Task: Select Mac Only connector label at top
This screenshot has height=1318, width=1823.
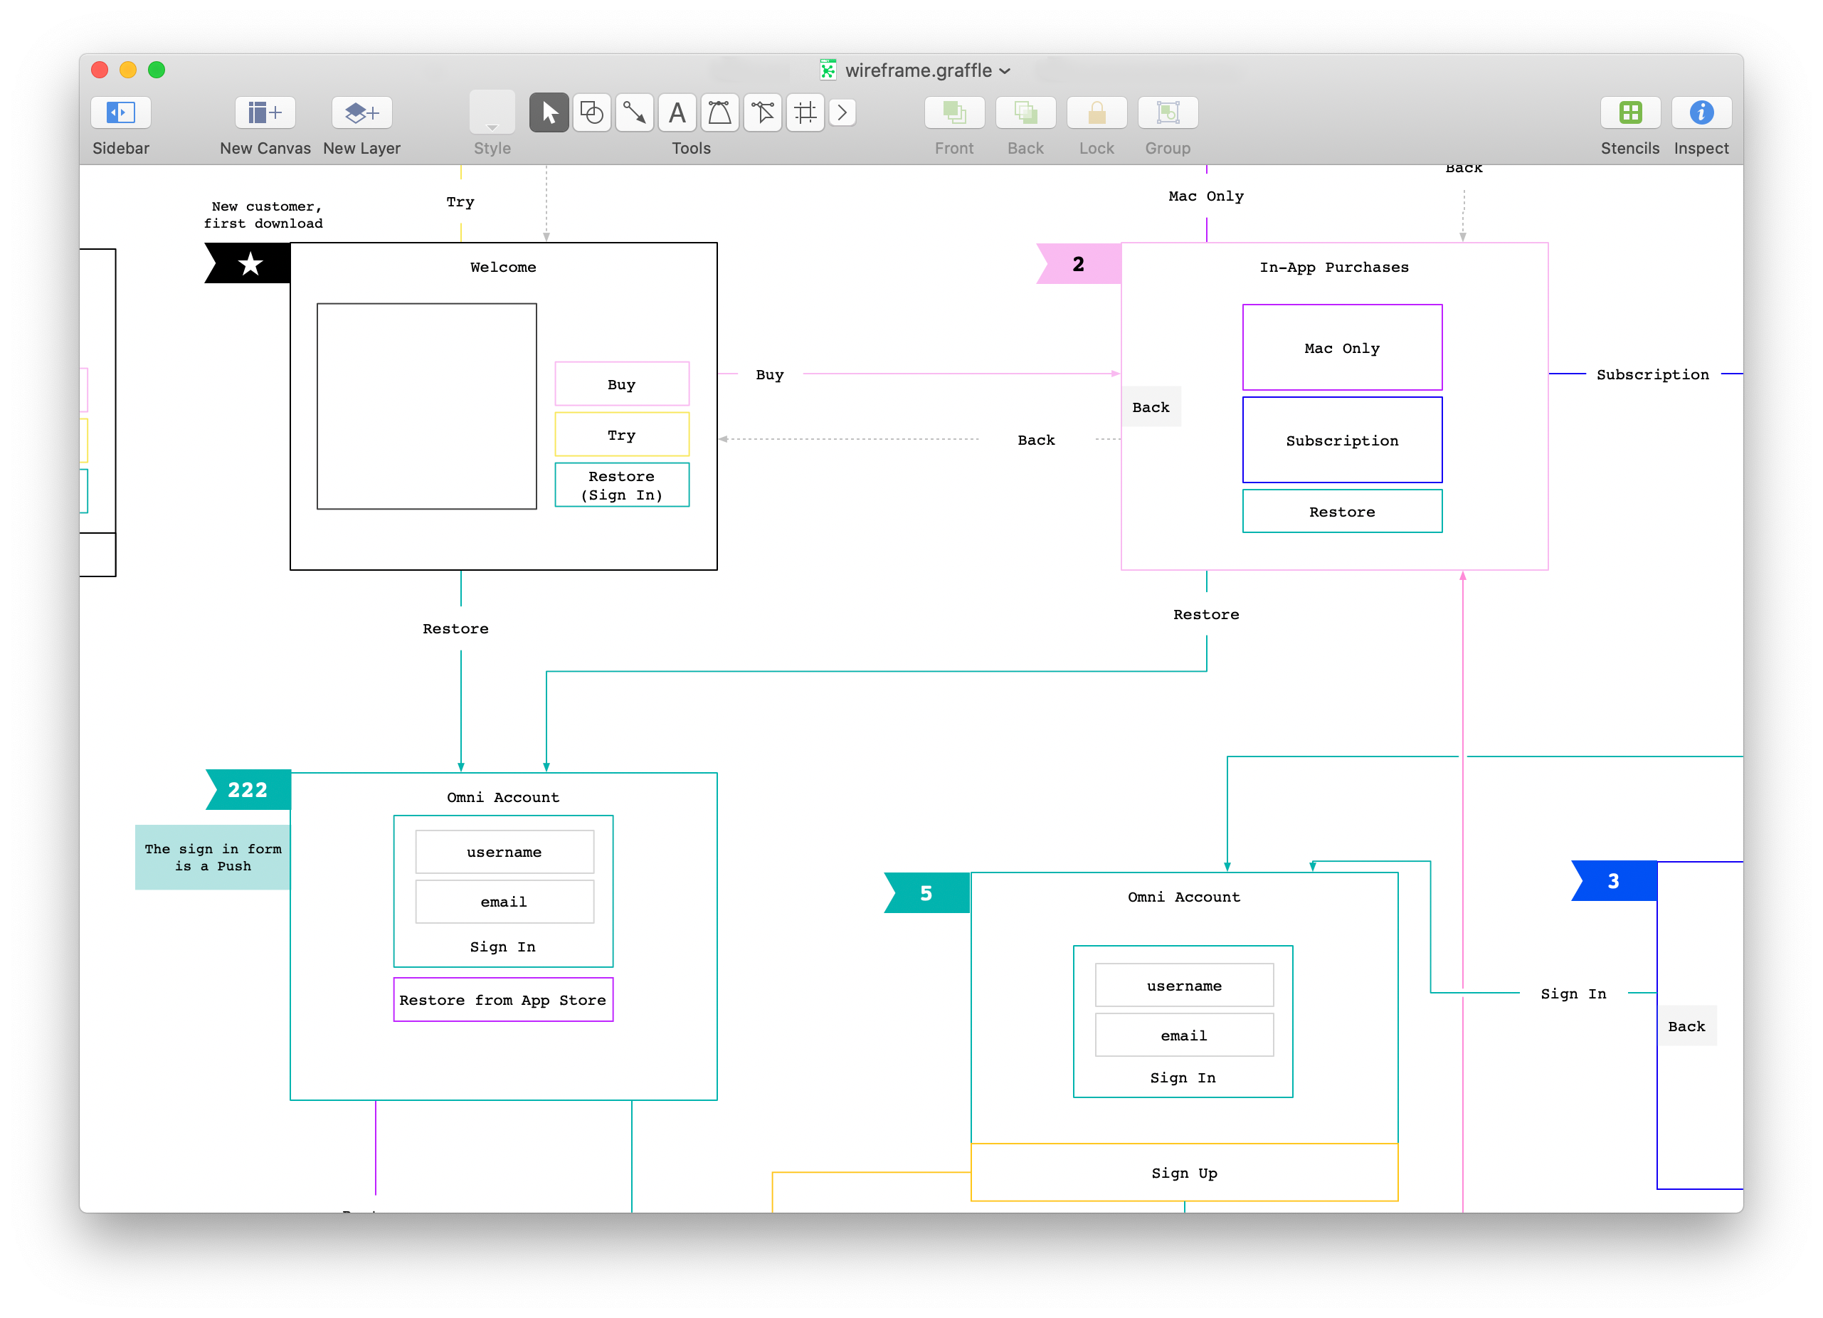Action: (x=1207, y=196)
